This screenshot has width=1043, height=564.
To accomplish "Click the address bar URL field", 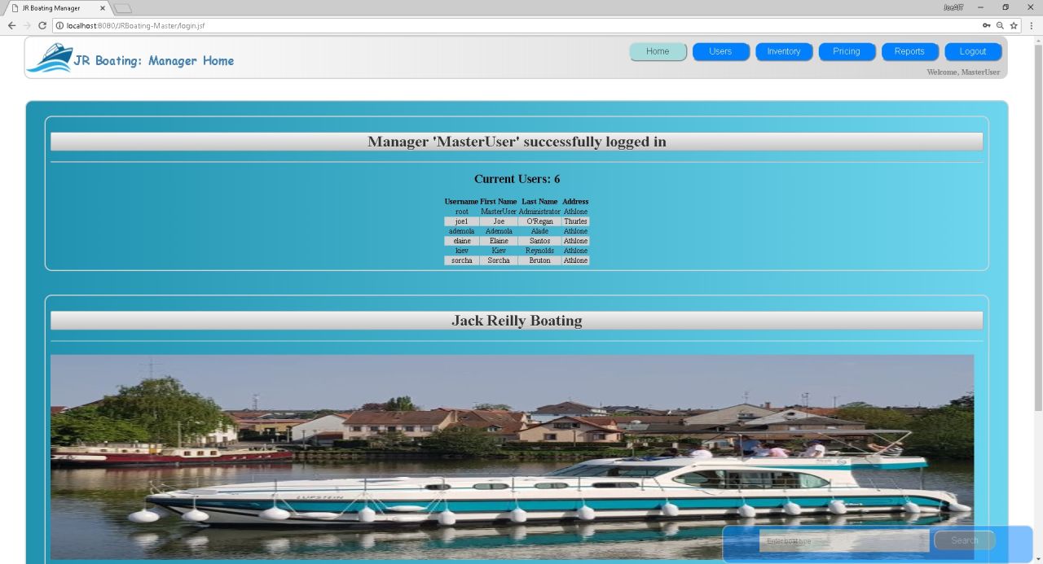I will click(x=521, y=25).
